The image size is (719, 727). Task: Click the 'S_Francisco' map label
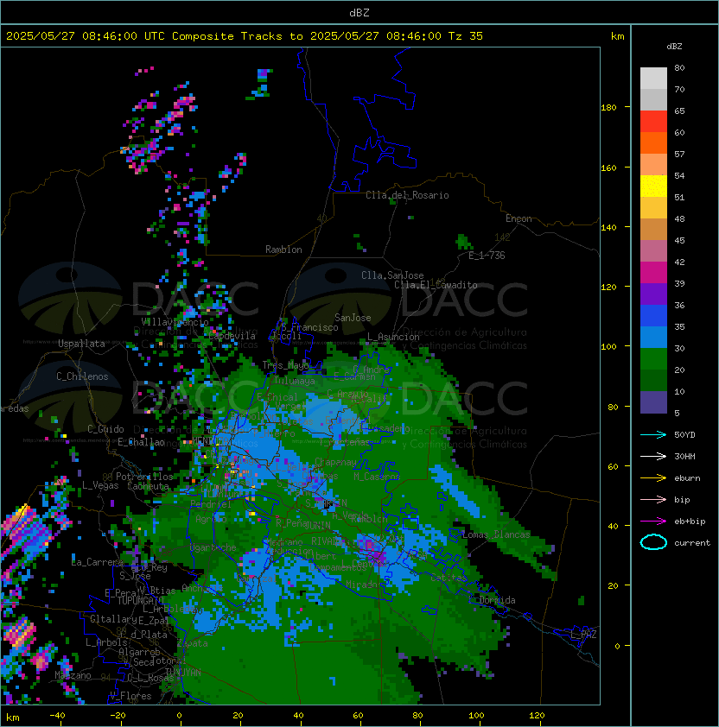pos(309,327)
